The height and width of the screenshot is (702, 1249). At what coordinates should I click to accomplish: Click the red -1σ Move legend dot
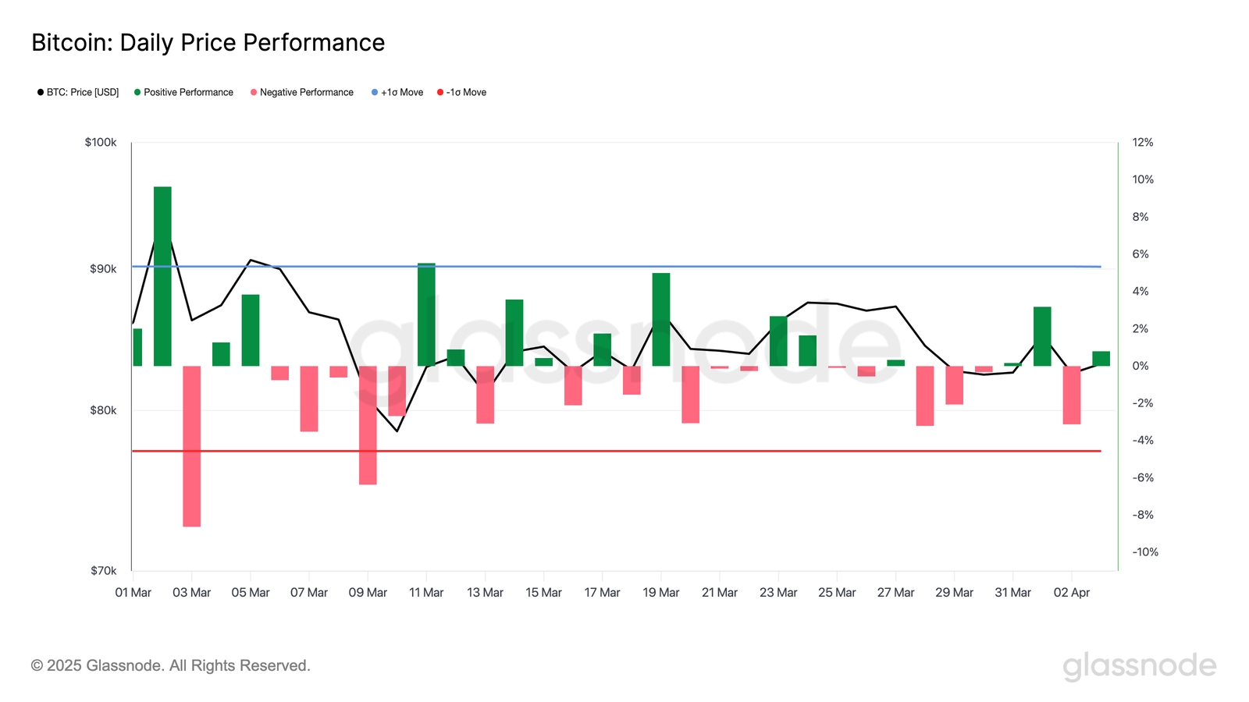pos(440,92)
